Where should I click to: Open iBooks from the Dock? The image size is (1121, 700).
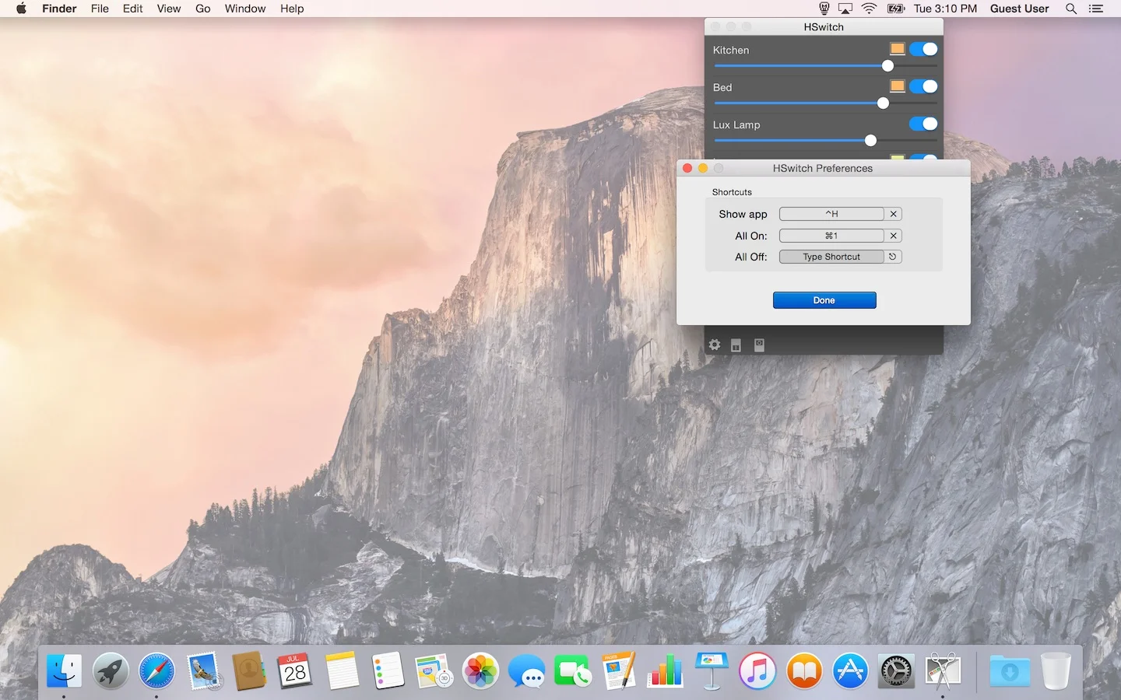click(804, 670)
